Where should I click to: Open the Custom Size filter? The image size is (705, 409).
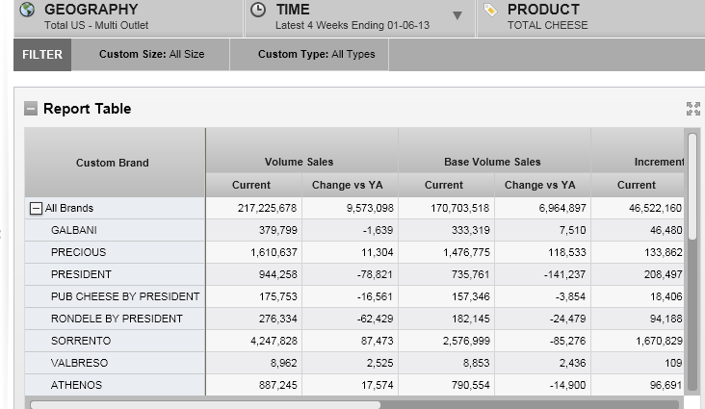pyautogui.click(x=151, y=55)
